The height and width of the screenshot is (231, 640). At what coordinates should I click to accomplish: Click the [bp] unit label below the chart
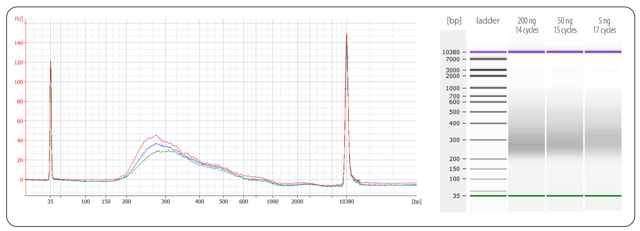[416, 202]
